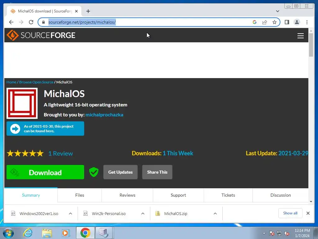This screenshot has height=239, width=318.
Task: Close the downloads bar
Action: coord(308,213)
